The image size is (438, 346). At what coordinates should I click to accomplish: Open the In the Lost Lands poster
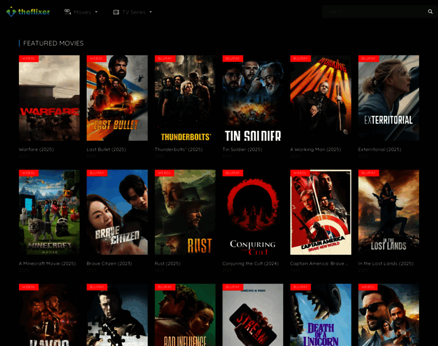(388, 212)
